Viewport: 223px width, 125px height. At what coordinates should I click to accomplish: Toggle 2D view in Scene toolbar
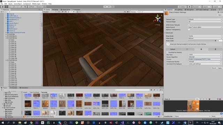(x=59, y=12)
